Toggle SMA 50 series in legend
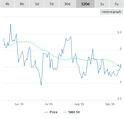This screenshot has width=124, height=119. (x=74, y=112)
